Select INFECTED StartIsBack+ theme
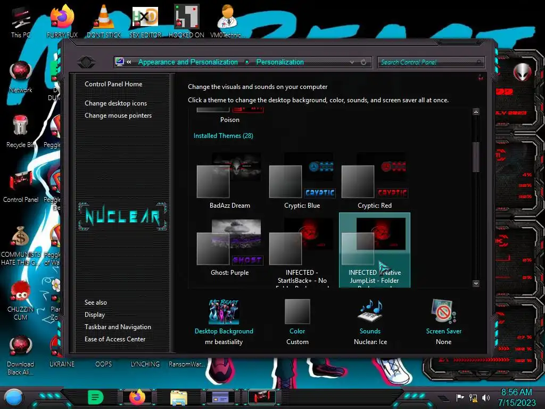Viewport: 545px width, 409px height. (x=302, y=250)
